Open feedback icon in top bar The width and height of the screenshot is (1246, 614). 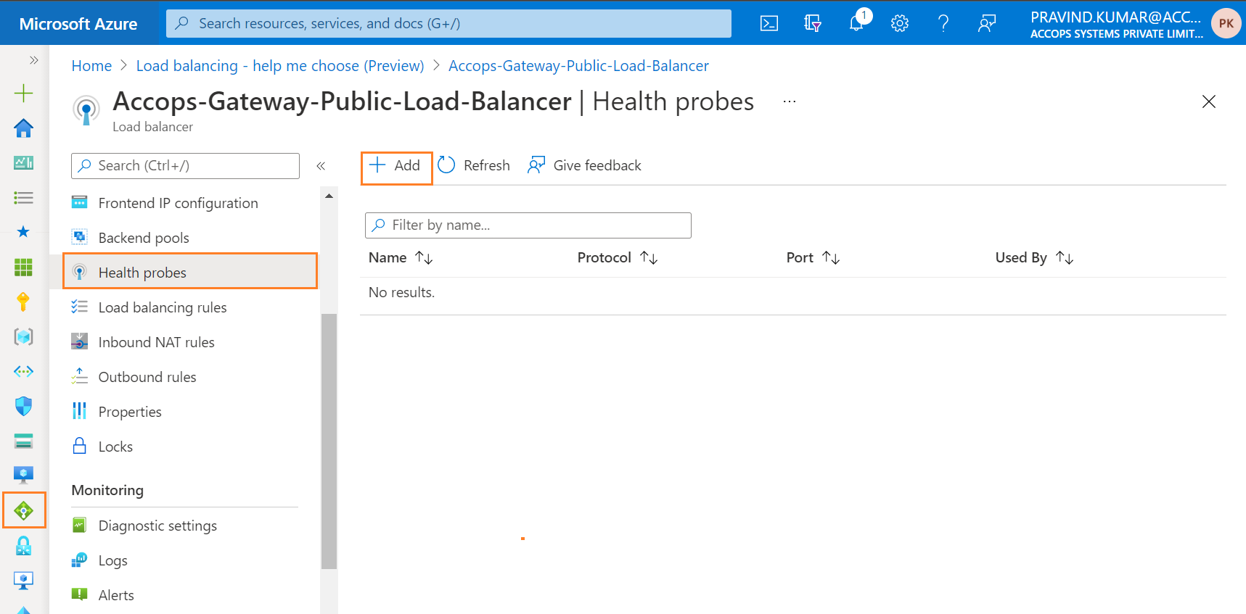pos(987,23)
